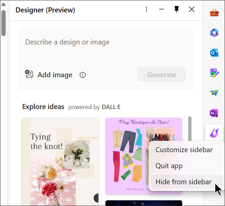Pin the Designer pane open
This screenshot has width=225, height=206.
[176, 10]
